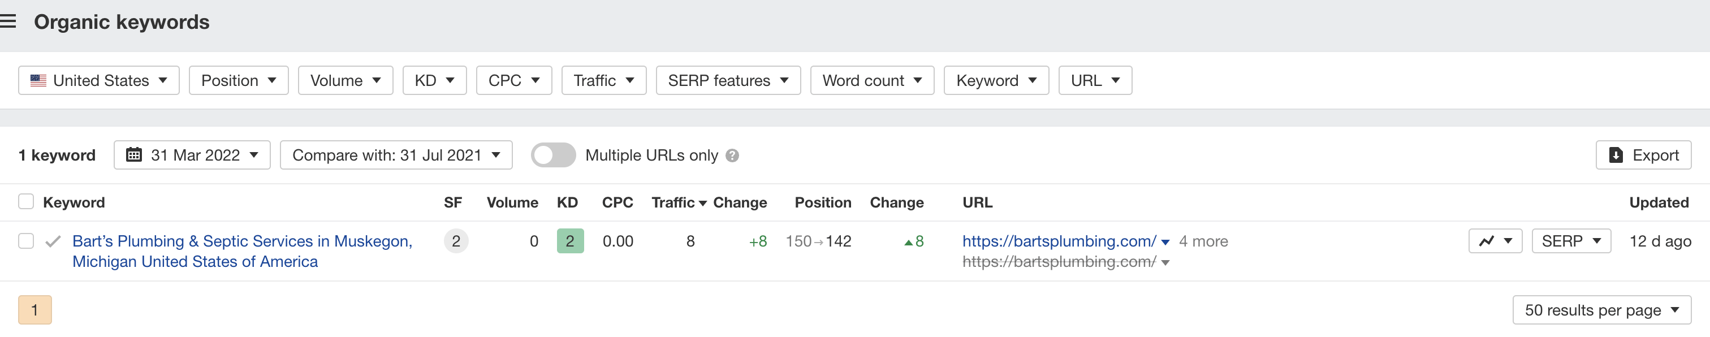Click the calendar icon on date picker
This screenshot has height=337, width=1710.
134,154
